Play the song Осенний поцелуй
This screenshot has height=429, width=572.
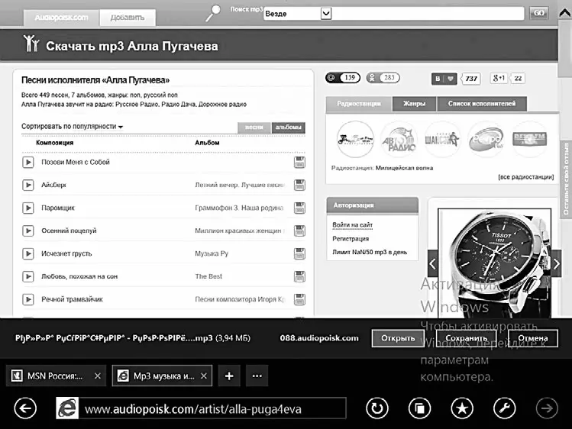point(28,231)
